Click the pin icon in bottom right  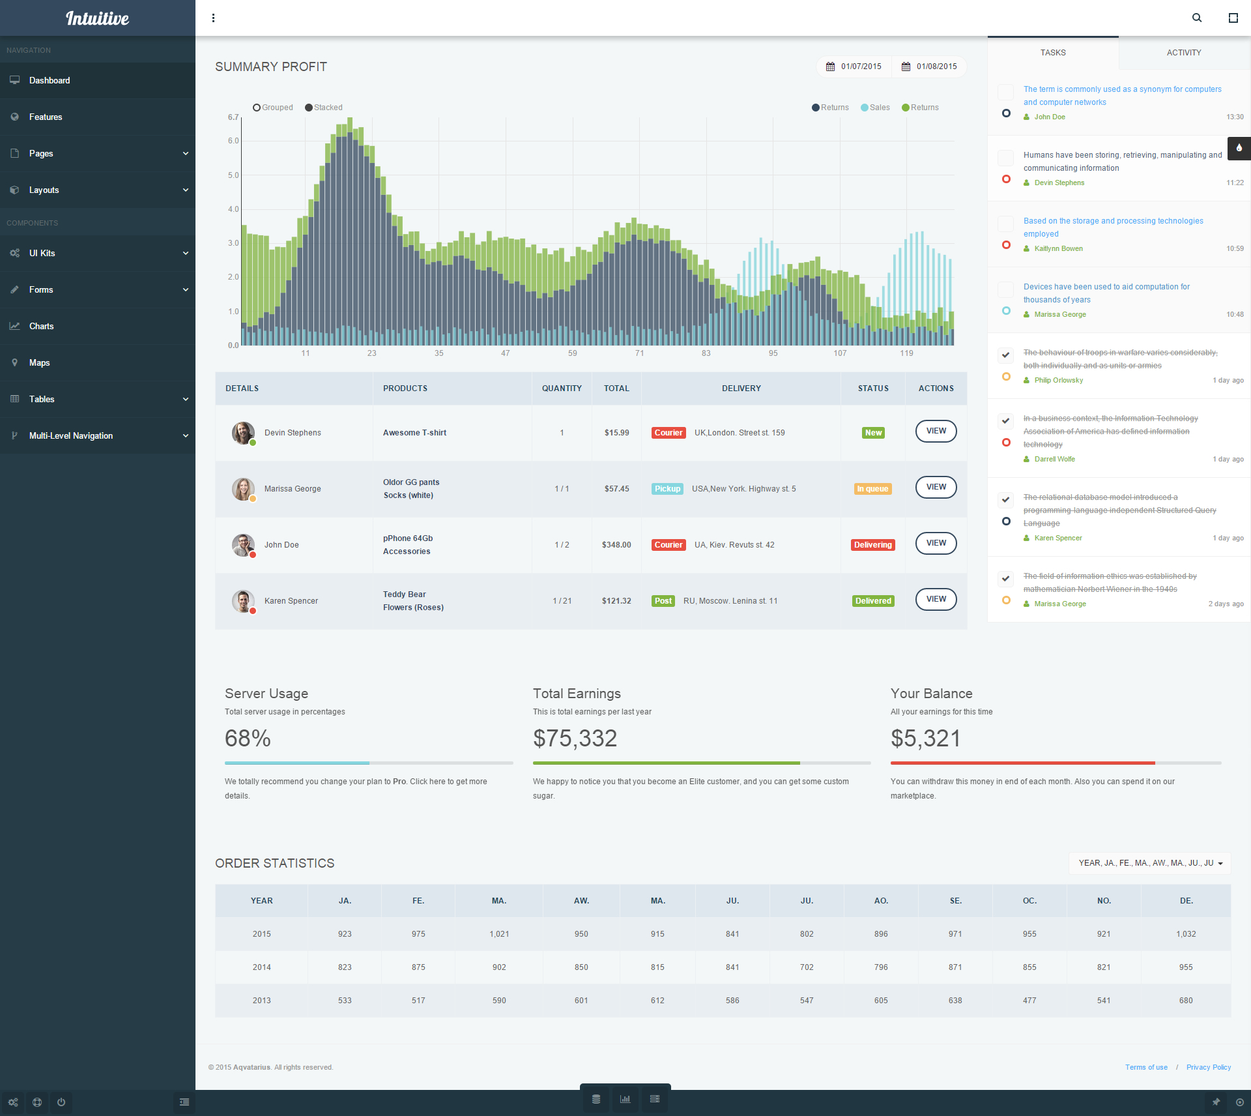click(x=1216, y=1102)
